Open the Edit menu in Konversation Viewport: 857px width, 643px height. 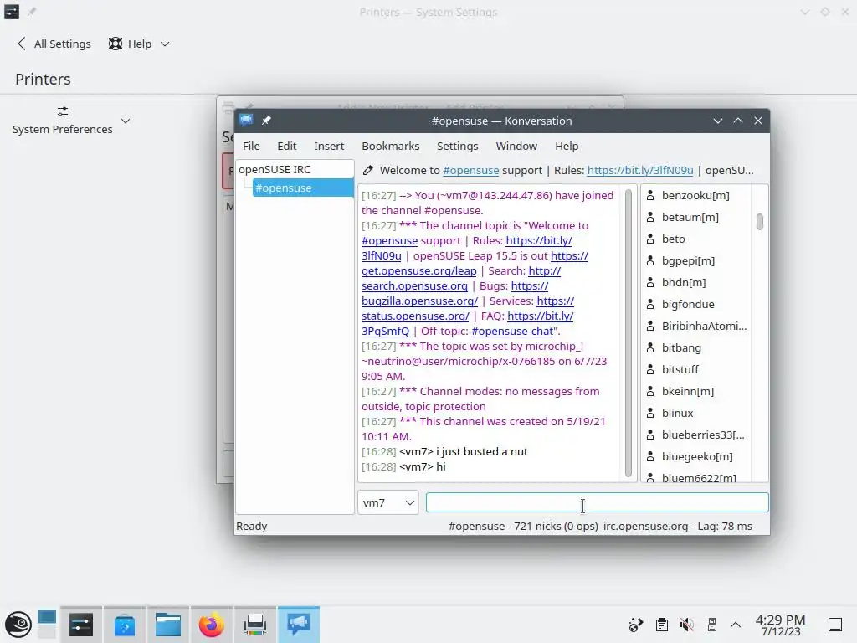286,146
